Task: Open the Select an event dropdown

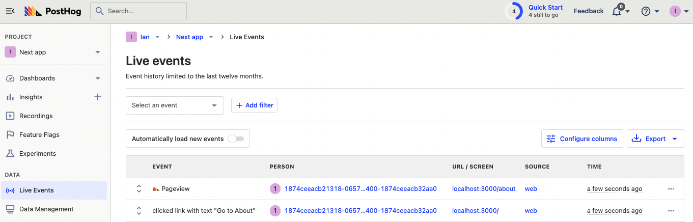Action: pos(175,105)
